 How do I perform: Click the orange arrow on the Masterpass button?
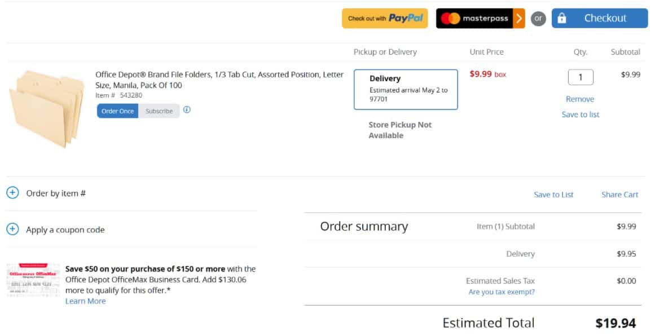click(x=518, y=18)
